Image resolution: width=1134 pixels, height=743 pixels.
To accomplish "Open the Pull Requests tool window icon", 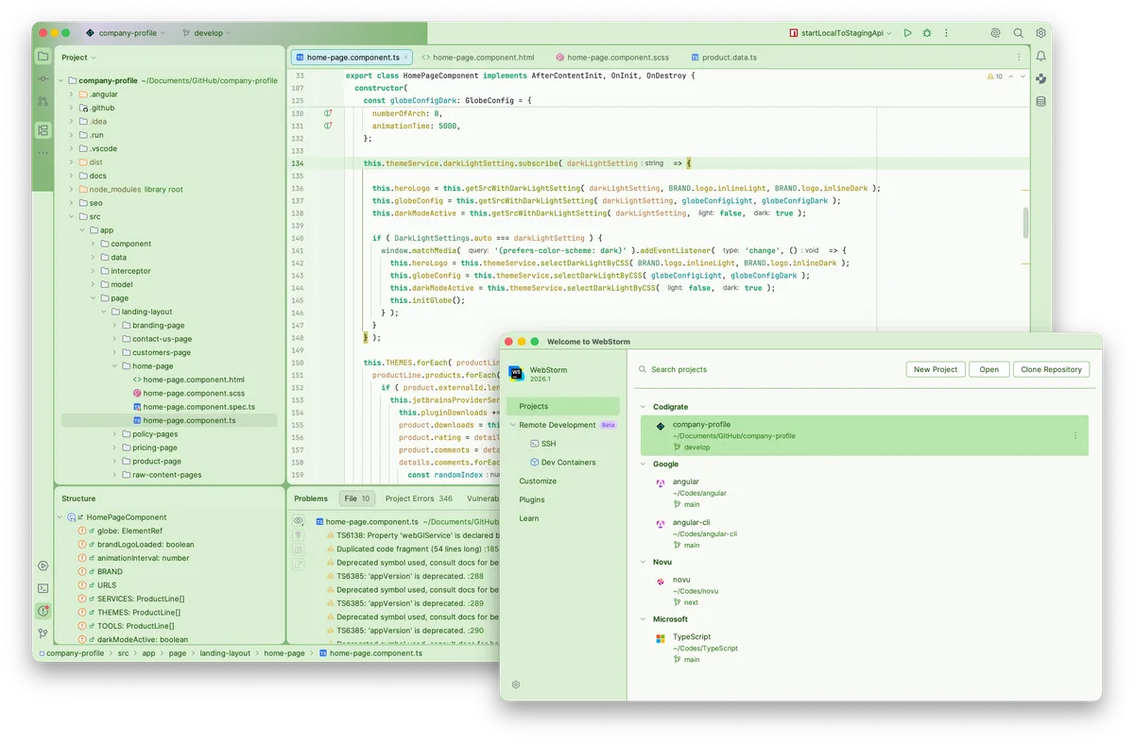I will (43, 101).
